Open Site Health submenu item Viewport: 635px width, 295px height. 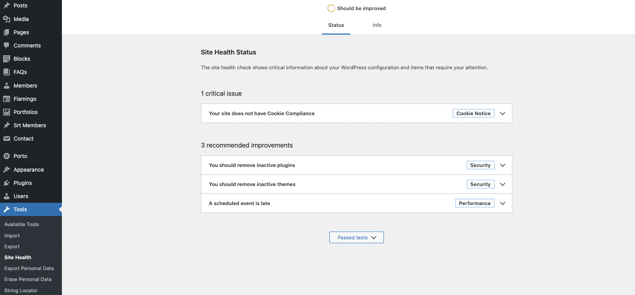click(x=18, y=257)
